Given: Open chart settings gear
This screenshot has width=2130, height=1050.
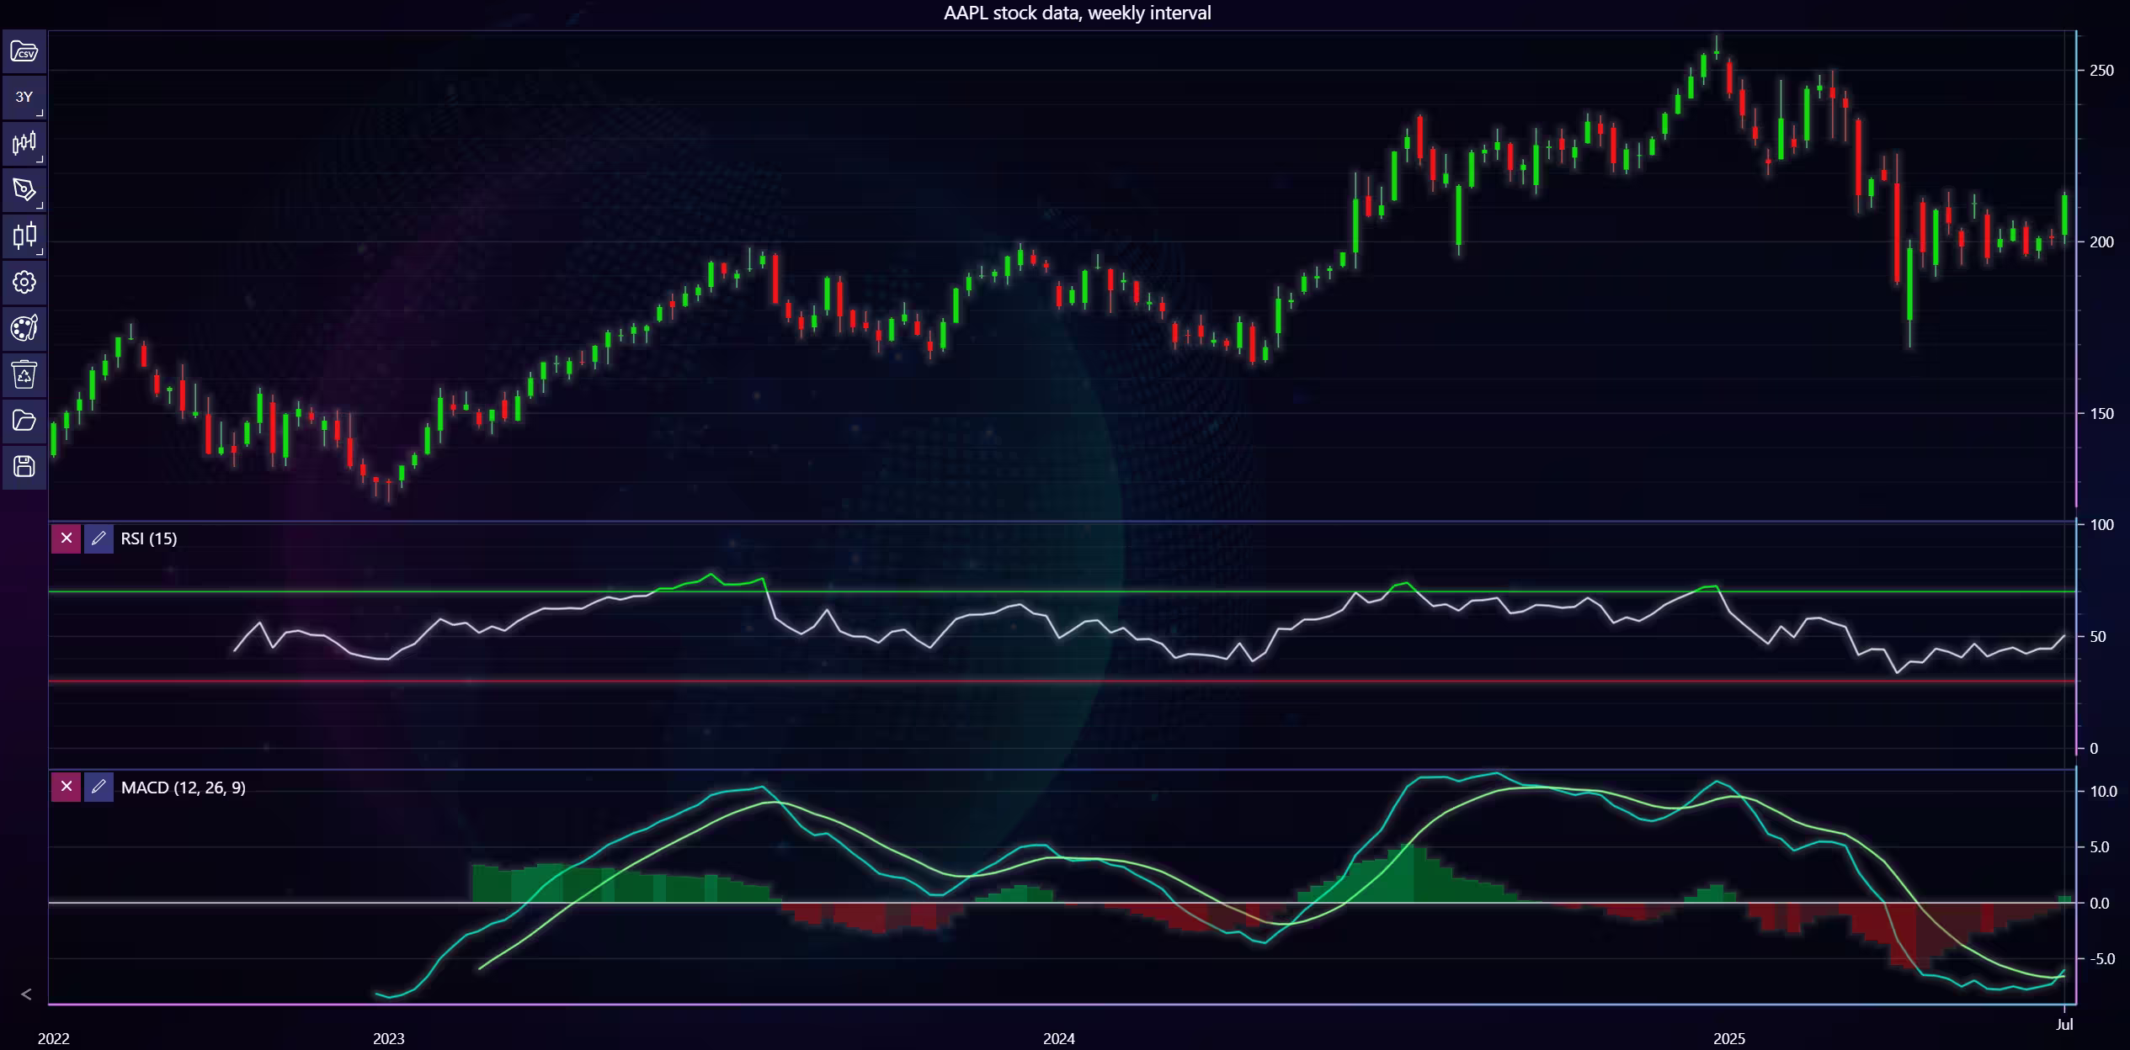Looking at the screenshot, I should [x=24, y=283].
